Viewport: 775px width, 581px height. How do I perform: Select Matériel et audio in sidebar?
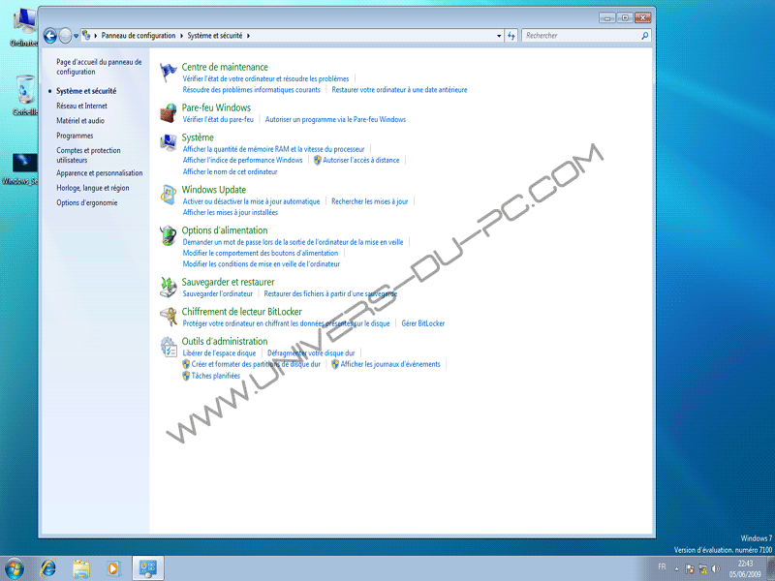[x=80, y=120]
